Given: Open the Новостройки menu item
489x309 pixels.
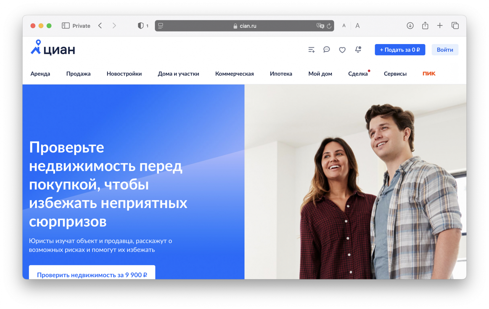Looking at the screenshot, I should point(124,74).
